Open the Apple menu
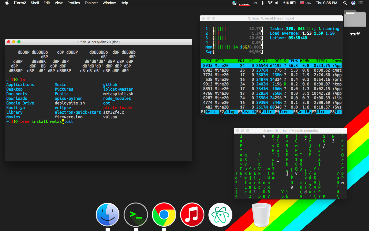Image resolution: width=369 pixels, height=231 pixels. tap(7, 3)
